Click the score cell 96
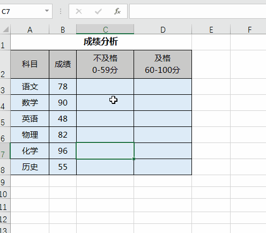Screen dimensions: 266x233 (63, 151)
